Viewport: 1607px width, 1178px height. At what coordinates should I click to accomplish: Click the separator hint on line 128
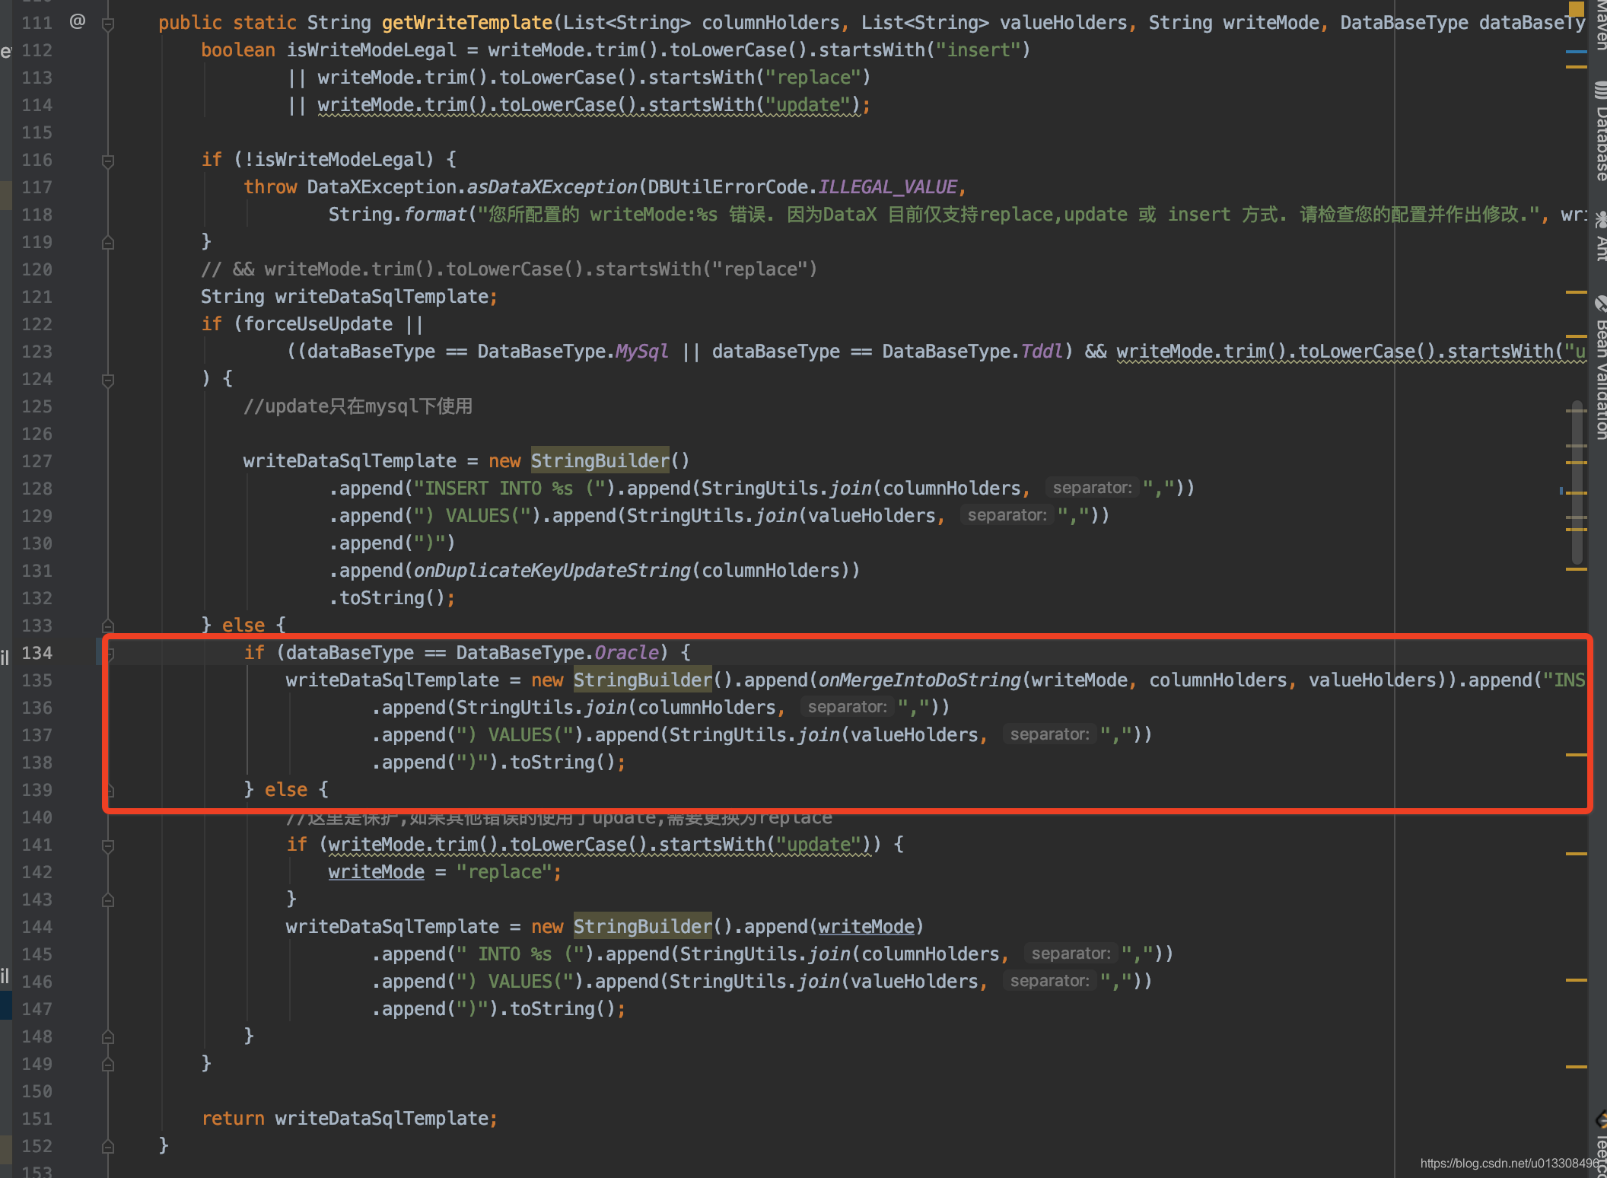pyautogui.click(x=1092, y=488)
